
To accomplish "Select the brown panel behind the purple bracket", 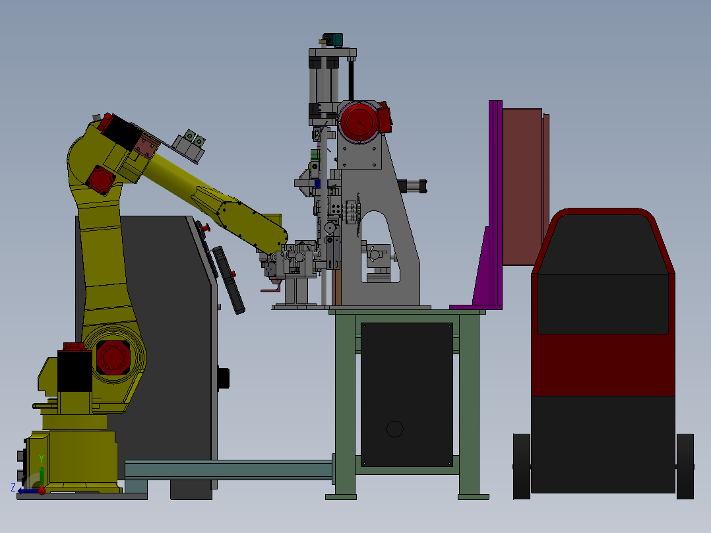I will point(522,187).
